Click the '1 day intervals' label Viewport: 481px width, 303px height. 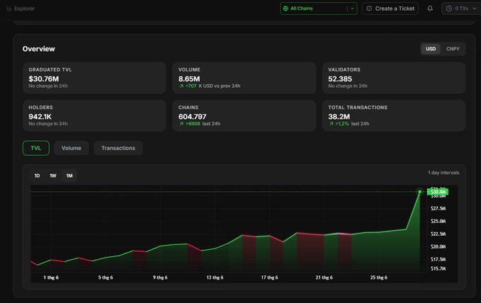point(443,173)
